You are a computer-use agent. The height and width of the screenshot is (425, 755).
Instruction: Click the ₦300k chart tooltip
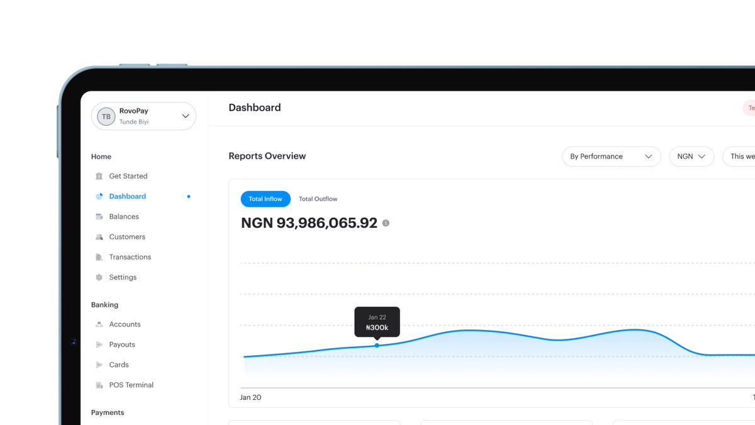[x=377, y=322]
